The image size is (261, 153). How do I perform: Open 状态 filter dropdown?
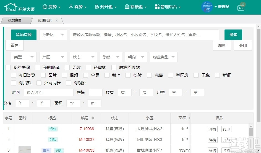(83, 57)
